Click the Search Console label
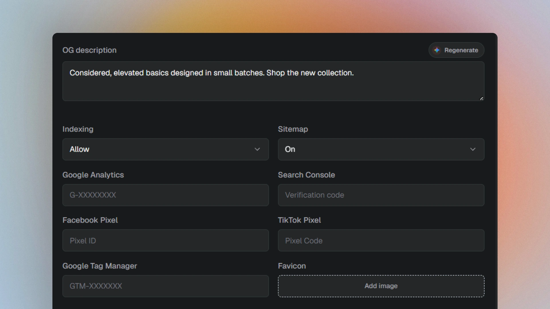Image resolution: width=550 pixels, height=309 pixels. coord(306,175)
